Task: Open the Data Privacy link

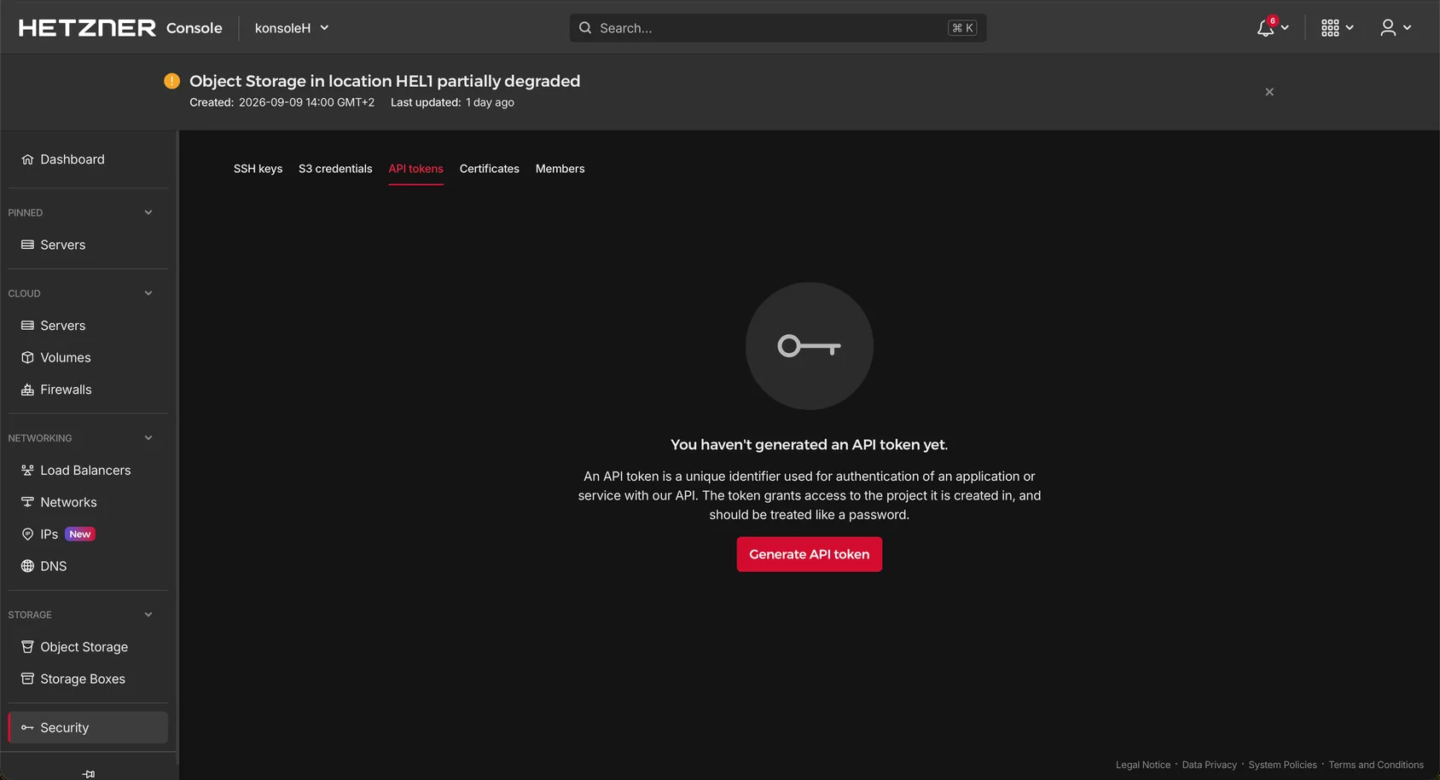Action: [x=1209, y=765]
